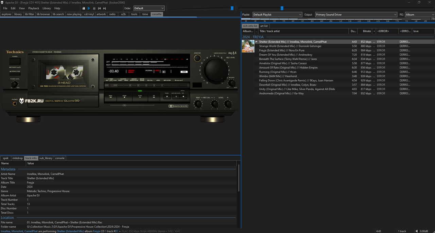Image resolution: width=435 pixels, height=233 pixels.
Task: Click the MONITOR knob on the deck
Action: click(197, 58)
